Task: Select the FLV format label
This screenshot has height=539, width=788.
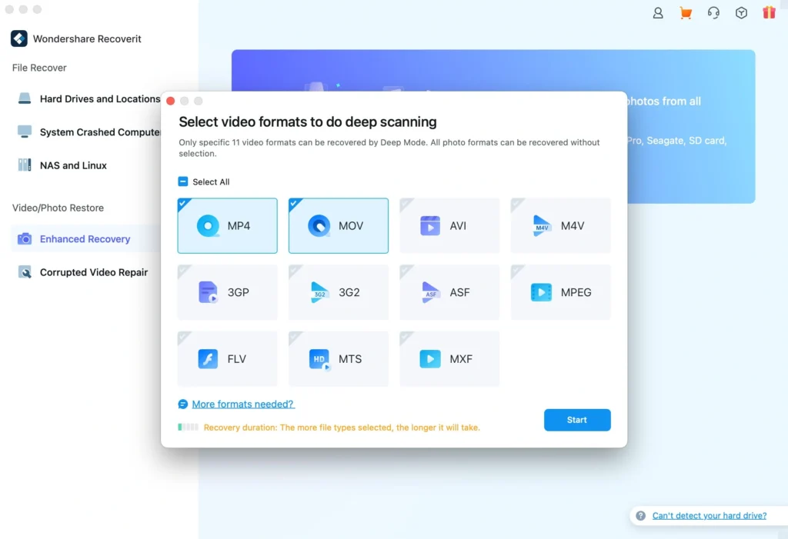Action: click(237, 358)
